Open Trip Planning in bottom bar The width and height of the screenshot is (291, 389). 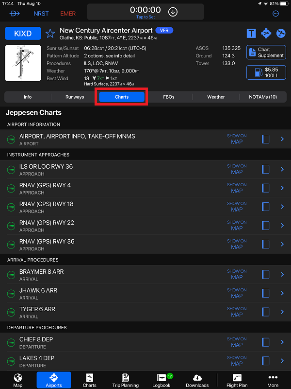click(x=126, y=380)
